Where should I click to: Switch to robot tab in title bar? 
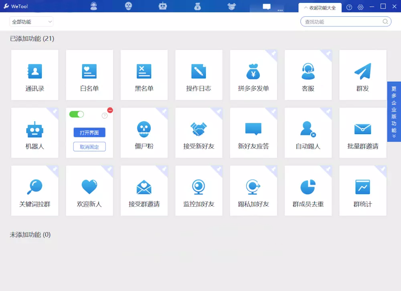tap(163, 6)
